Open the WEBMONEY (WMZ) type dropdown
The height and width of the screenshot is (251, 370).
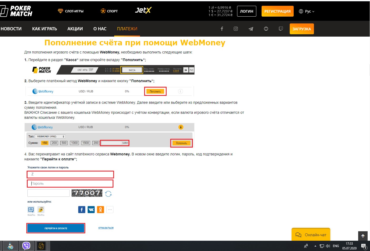(x=50, y=136)
